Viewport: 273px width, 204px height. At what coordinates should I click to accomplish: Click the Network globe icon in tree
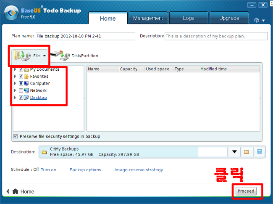pos(26,90)
